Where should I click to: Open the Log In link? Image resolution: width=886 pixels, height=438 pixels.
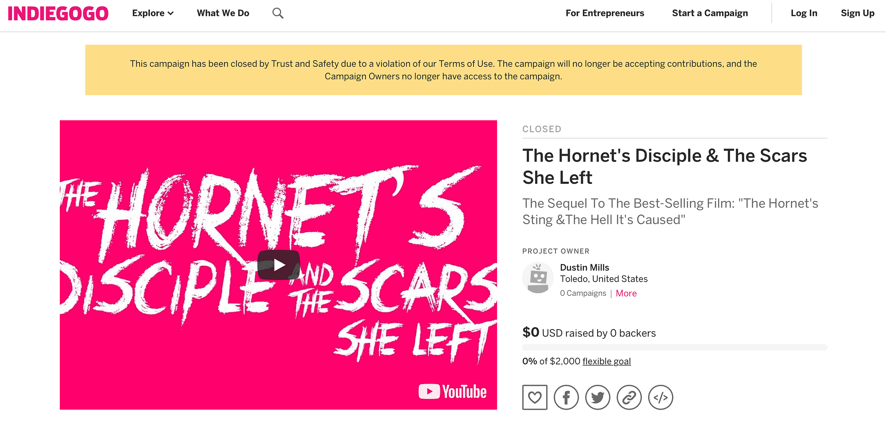click(x=804, y=13)
